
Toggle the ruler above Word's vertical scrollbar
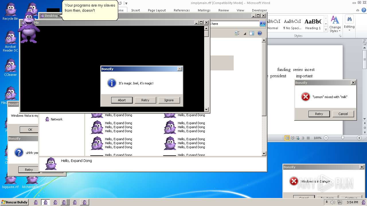point(364,43)
